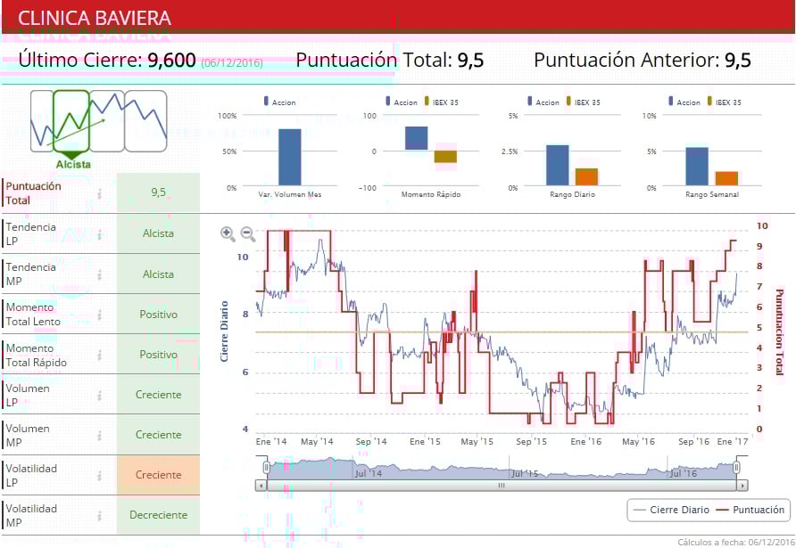
Task: Toggle IBEX 35 legend in Rango Diario chart
Action: (583, 102)
